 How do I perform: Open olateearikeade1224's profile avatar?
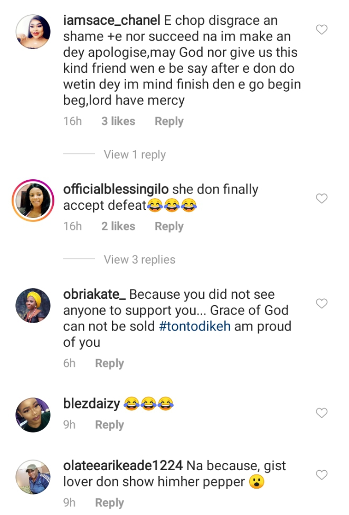[x=33, y=477]
